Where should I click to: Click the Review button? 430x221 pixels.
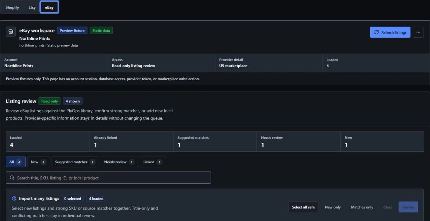point(408,207)
